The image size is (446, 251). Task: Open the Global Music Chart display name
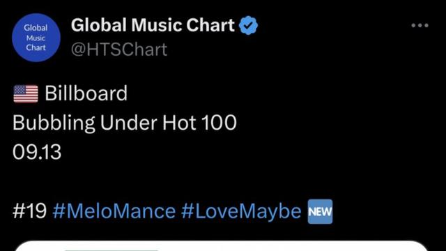pos(153,25)
